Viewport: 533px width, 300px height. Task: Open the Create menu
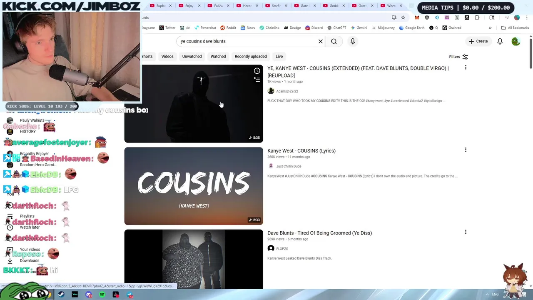(x=478, y=41)
